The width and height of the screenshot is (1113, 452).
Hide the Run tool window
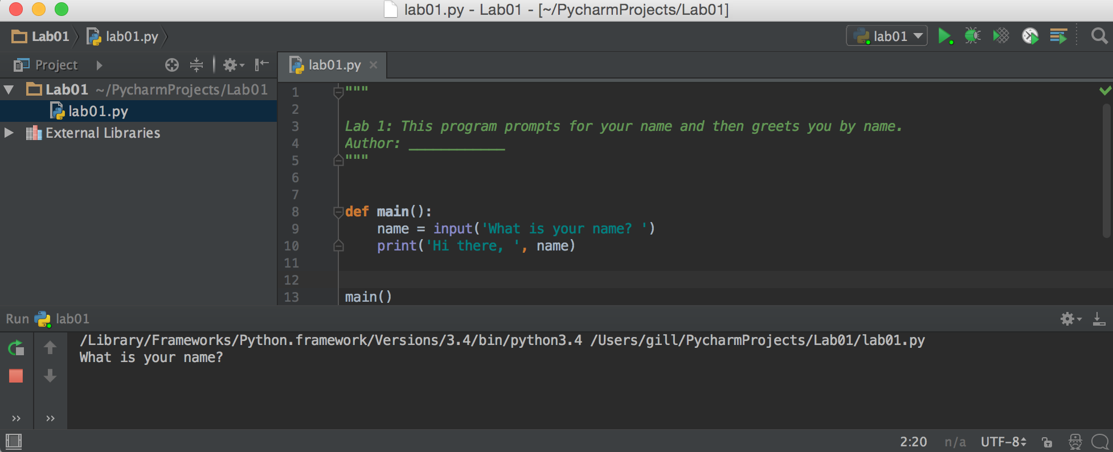point(1099,319)
